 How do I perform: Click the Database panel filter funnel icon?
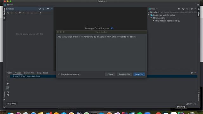(x=40, y=13)
